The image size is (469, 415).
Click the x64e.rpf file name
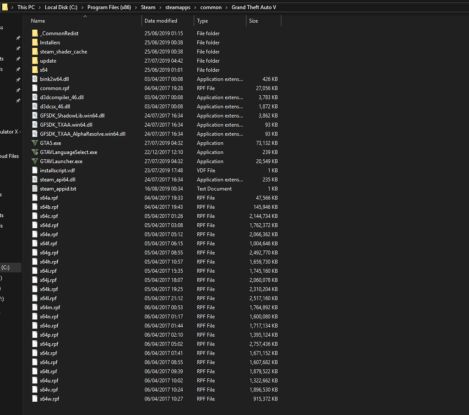(49, 234)
